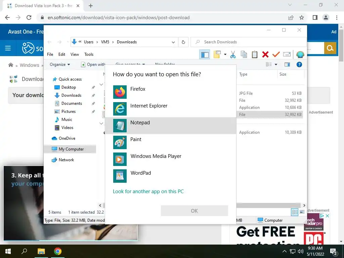
Task: Click the OK button in dialog
Action: [195, 211]
